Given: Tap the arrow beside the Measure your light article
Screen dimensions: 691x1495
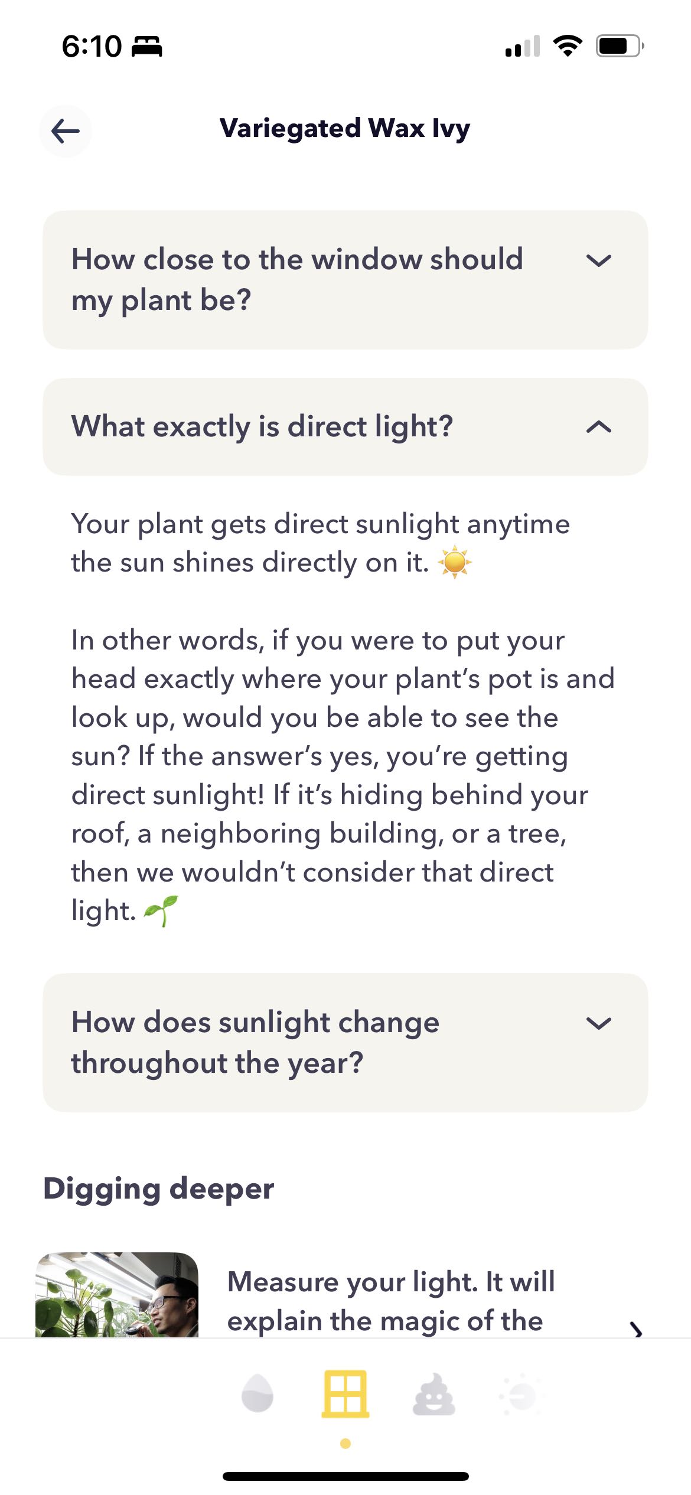Looking at the screenshot, I should [x=635, y=1328].
